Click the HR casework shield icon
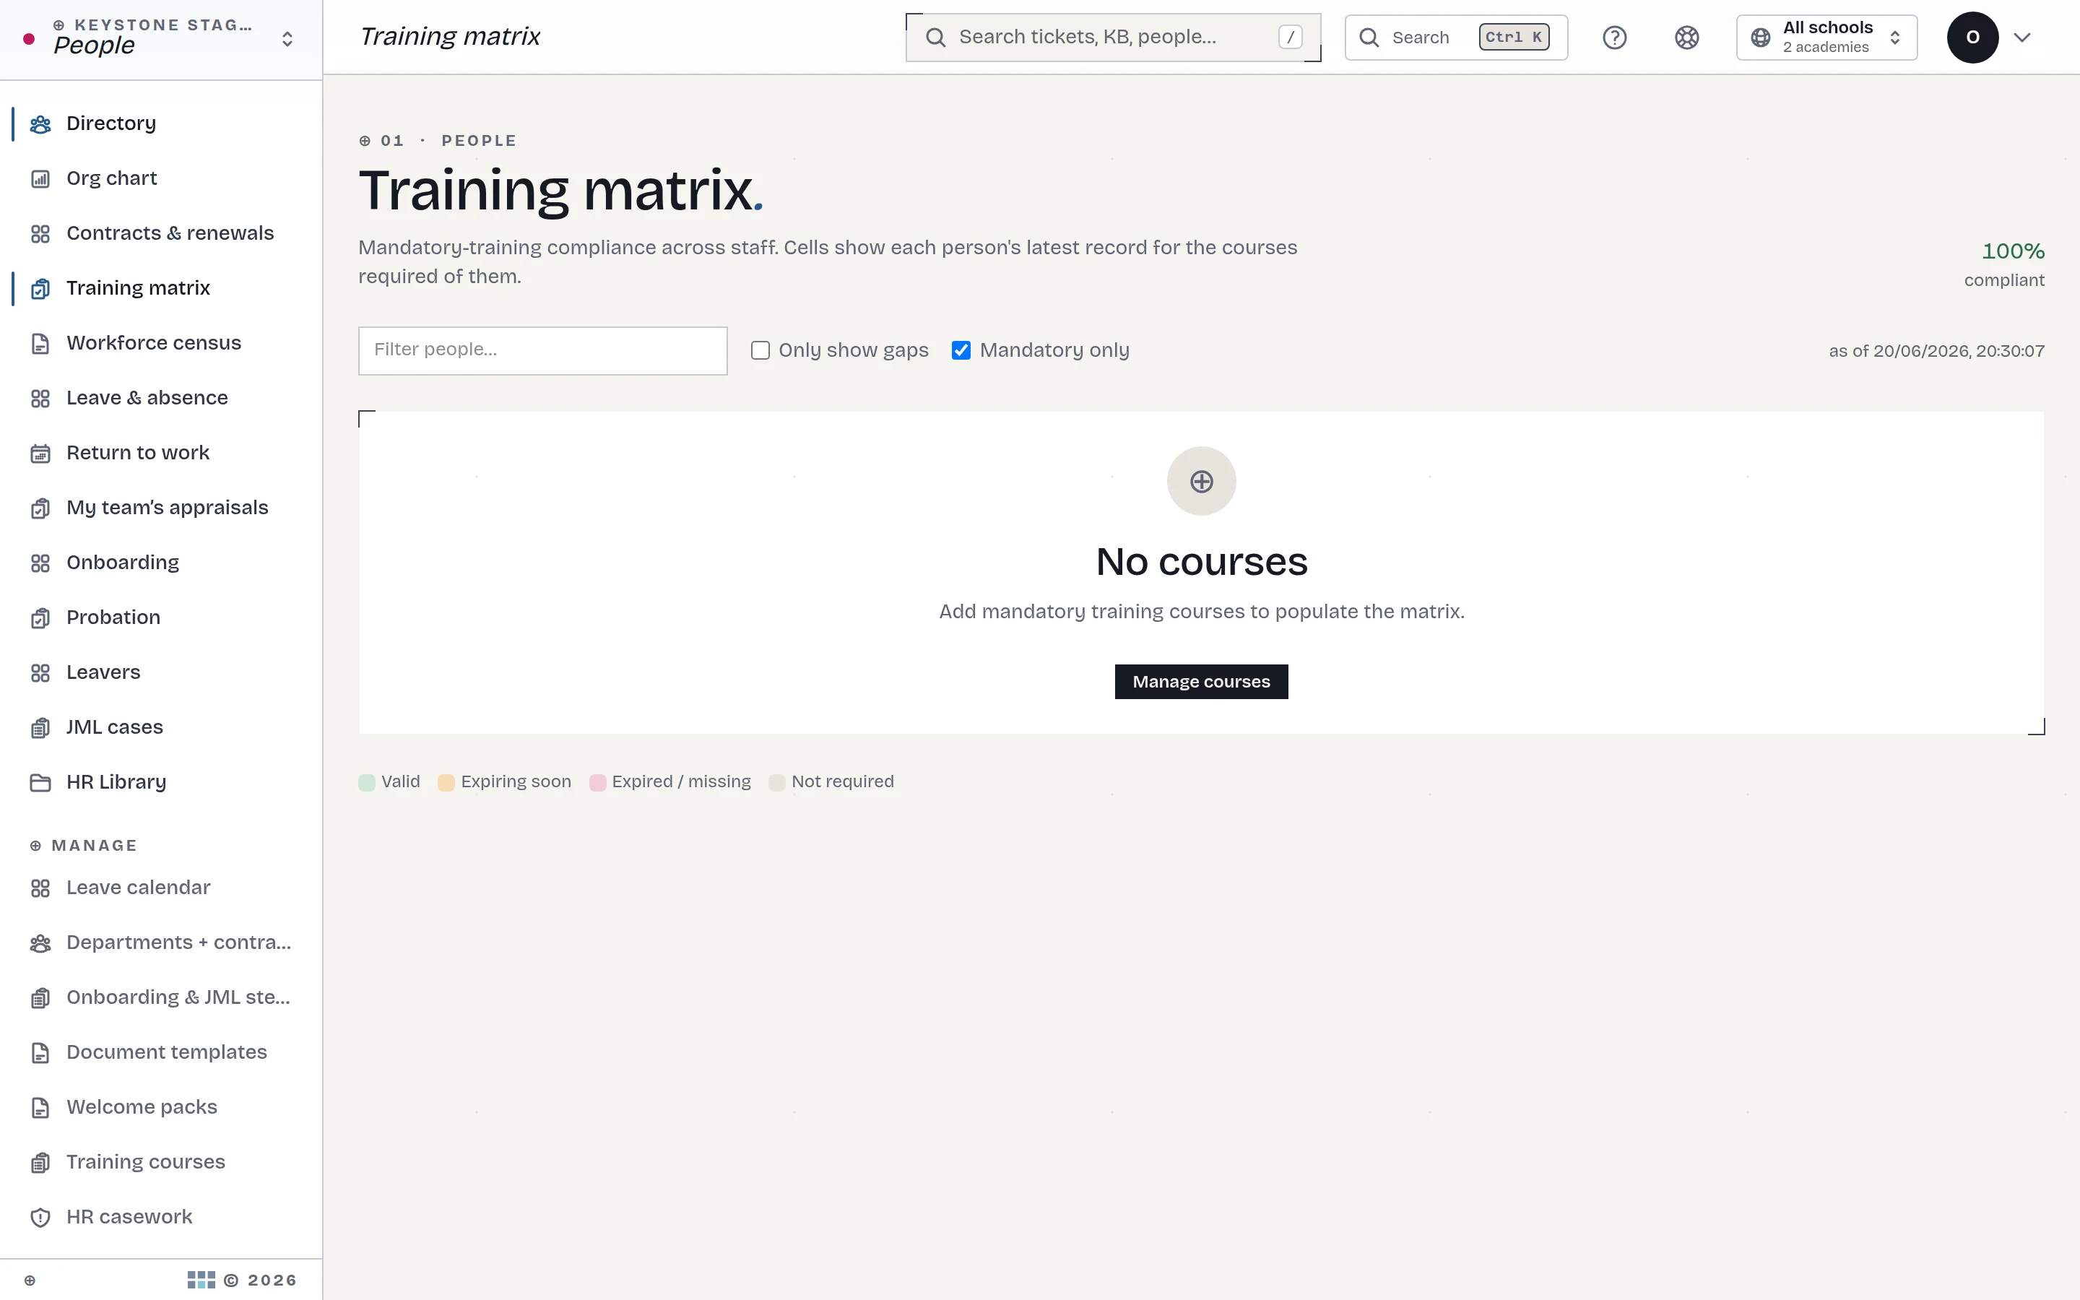This screenshot has width=2080, height=1300. pyautogui.click(x=40, y=1218)
